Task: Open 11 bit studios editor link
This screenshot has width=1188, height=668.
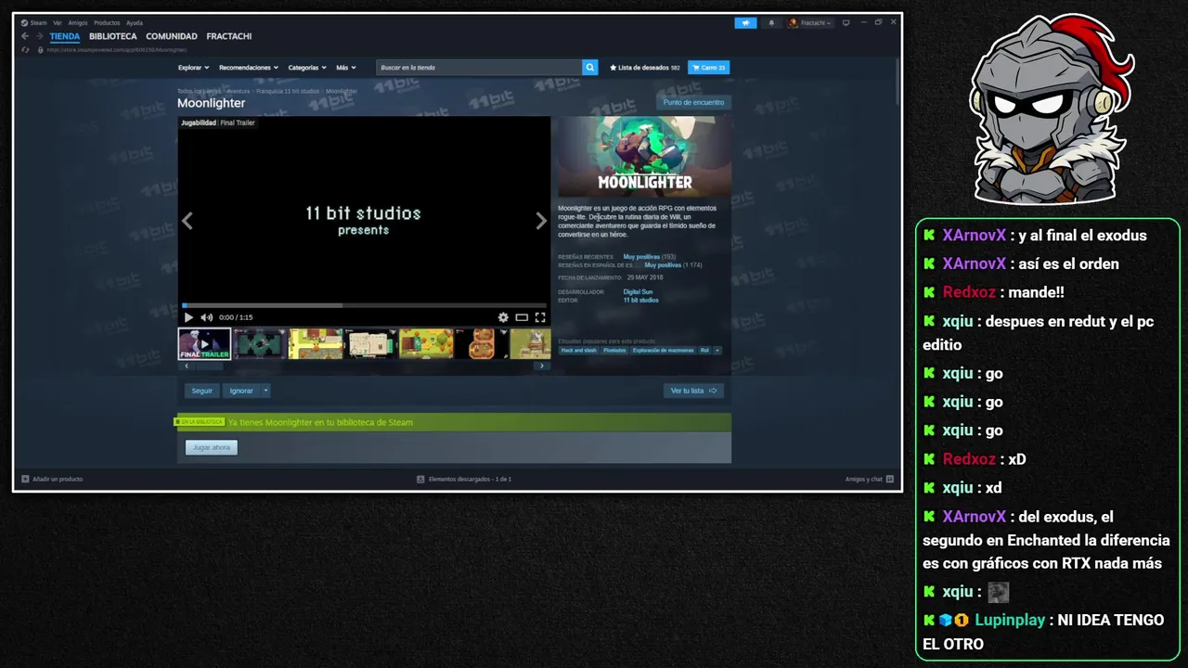Action: 640,301
